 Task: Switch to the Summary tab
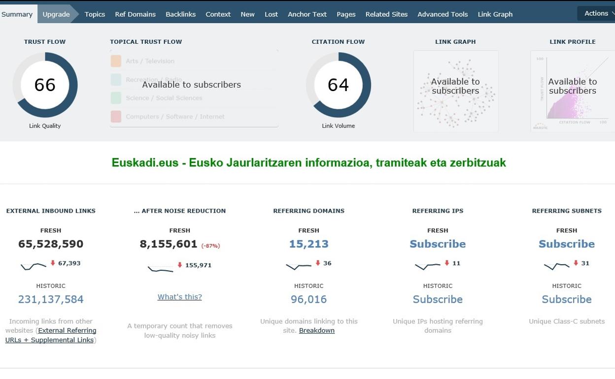(x=17, y=14)
